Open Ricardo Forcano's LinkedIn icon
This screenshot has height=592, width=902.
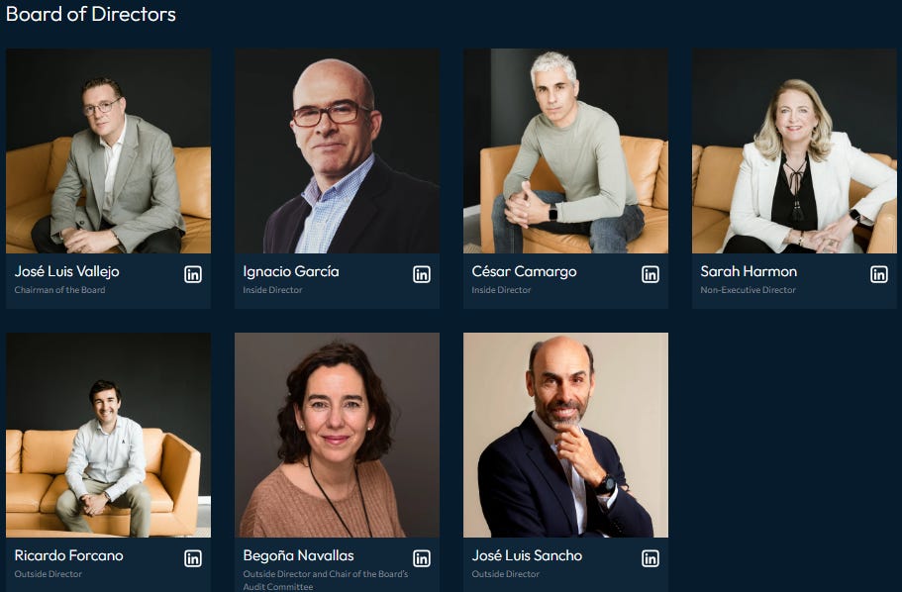click(193, 558)
